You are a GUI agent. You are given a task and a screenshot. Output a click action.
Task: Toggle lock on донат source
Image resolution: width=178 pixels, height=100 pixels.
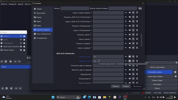pyautogui.click(x=24, y=39)
